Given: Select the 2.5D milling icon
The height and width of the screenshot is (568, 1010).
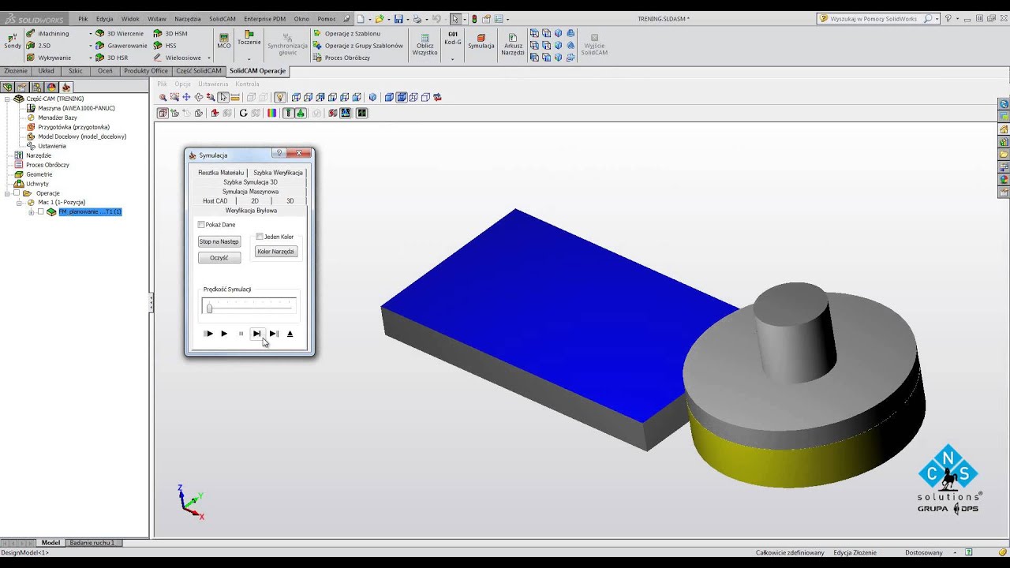Looking at the screenshot, I should 31,46.
